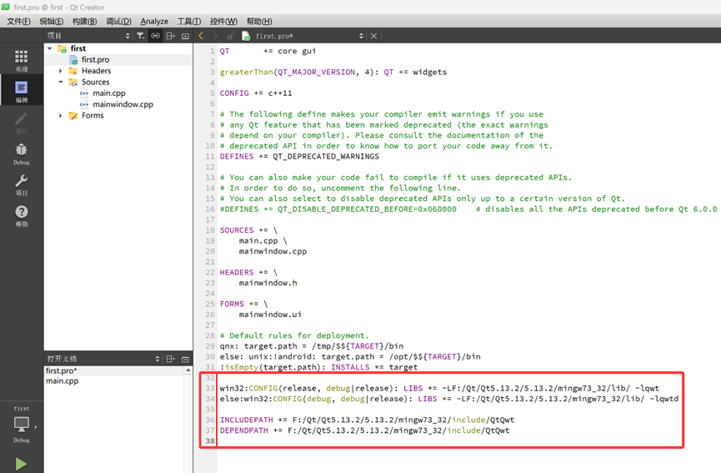
Task: Click the mainwindow.h line in editor
Action: (x=268, y=283)
